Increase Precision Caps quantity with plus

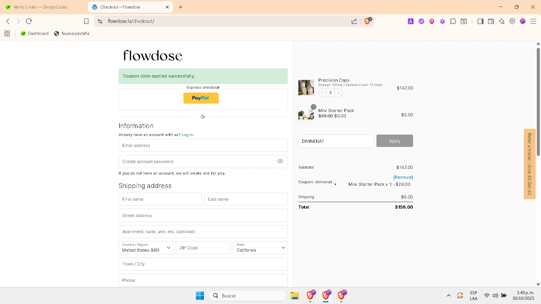[x=338, y=93]
